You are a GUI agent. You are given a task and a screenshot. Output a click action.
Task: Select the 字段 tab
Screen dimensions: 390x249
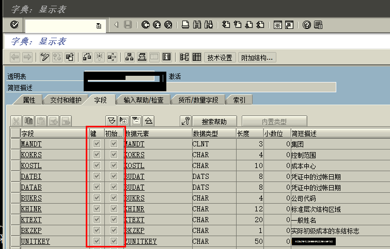pyautogui.click(x=100, y=100)
